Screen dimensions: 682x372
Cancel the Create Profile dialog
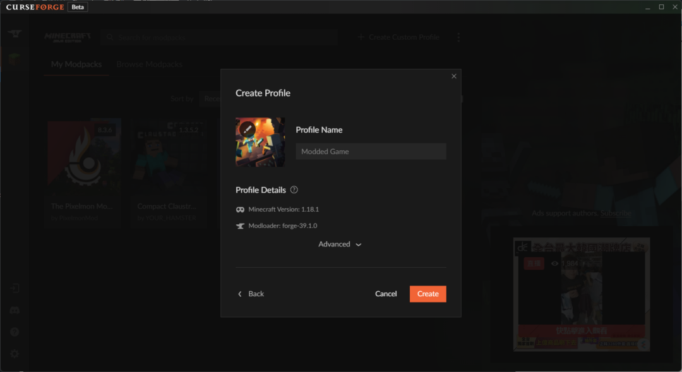pos(386,294)
